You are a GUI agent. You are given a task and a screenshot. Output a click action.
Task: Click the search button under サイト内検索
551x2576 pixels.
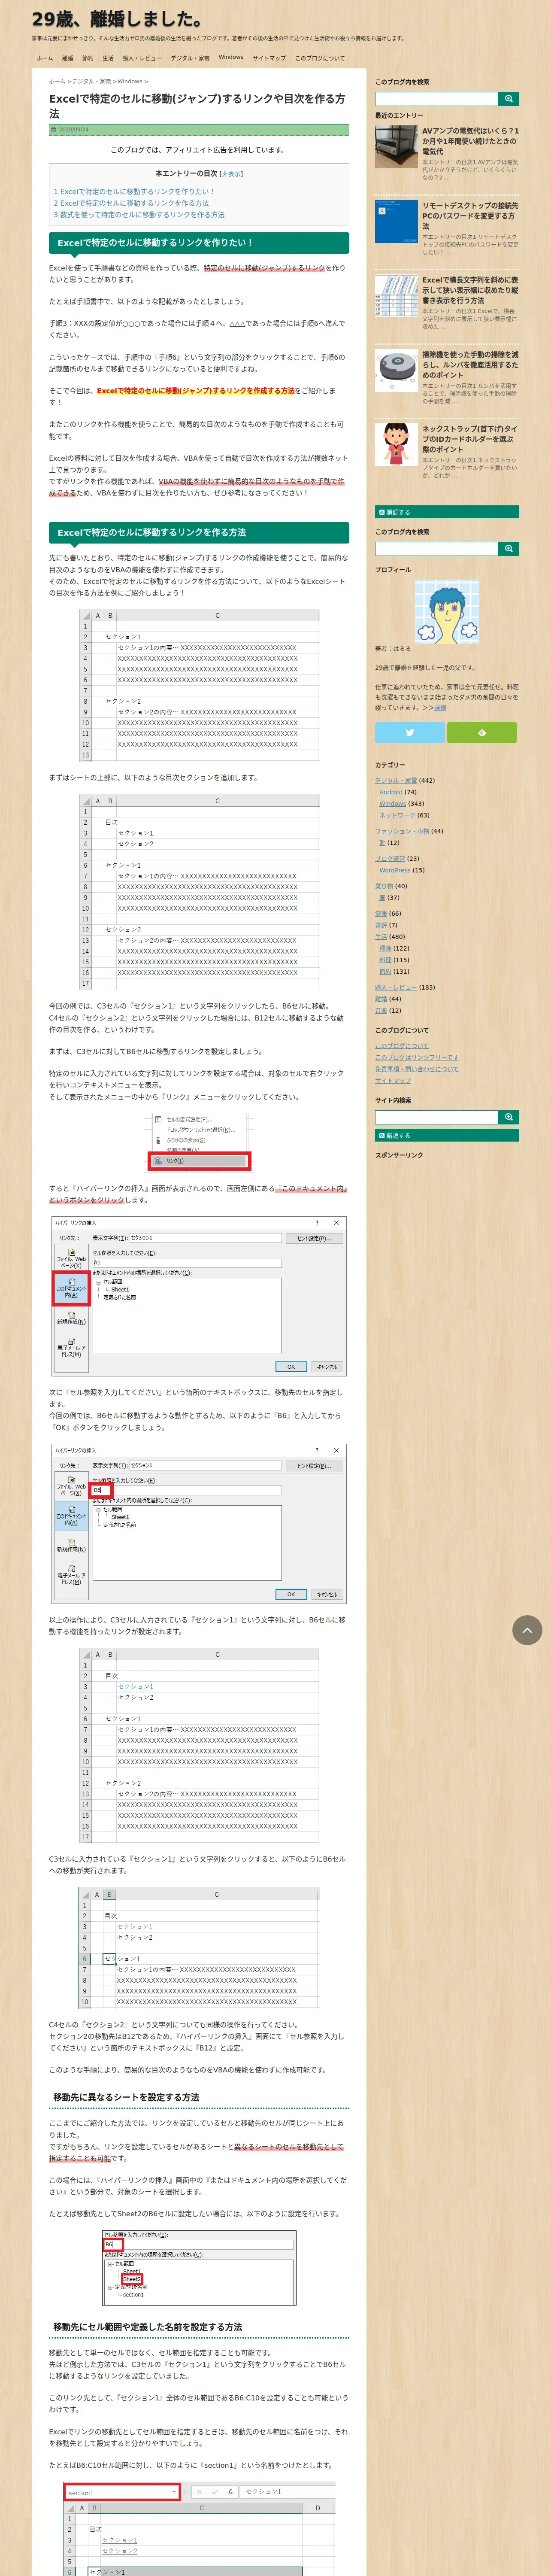(509, 1117)
